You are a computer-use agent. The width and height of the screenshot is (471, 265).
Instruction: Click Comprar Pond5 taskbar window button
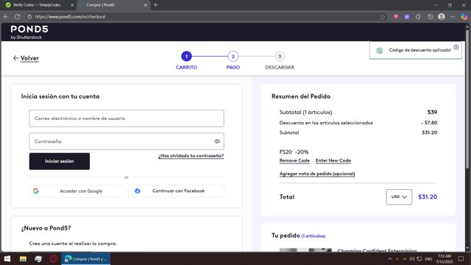click(86, 258)
